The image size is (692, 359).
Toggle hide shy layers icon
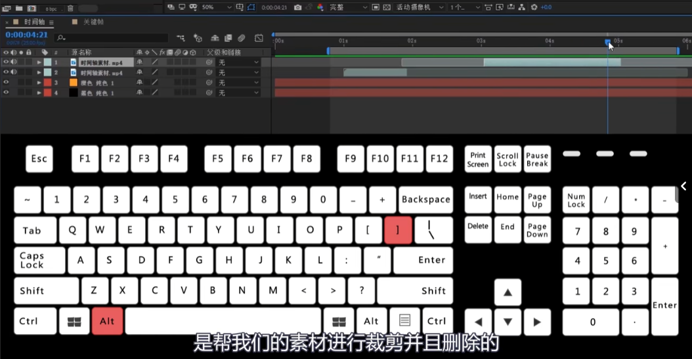coord(215,38)
